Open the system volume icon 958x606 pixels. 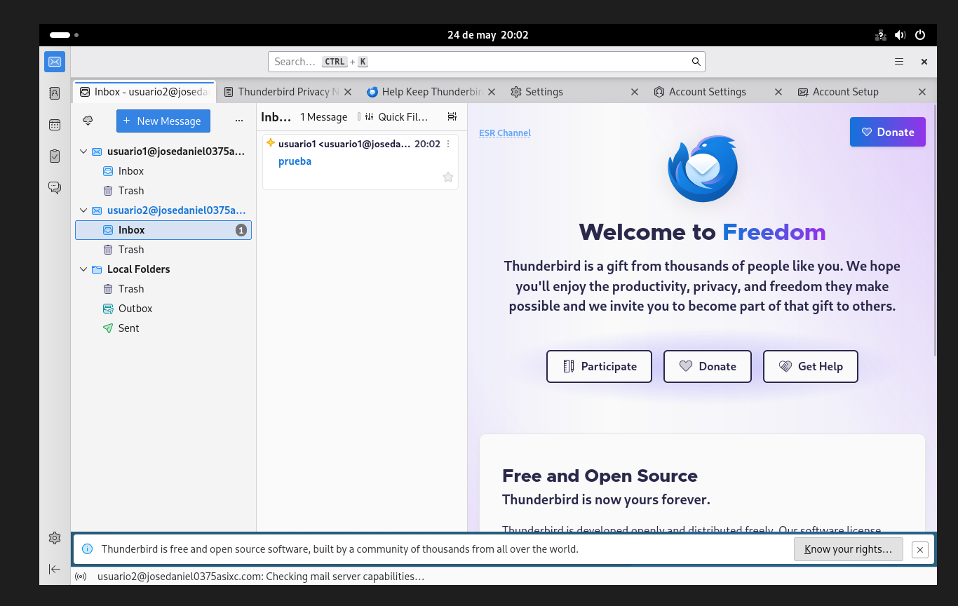coord(900,35)
